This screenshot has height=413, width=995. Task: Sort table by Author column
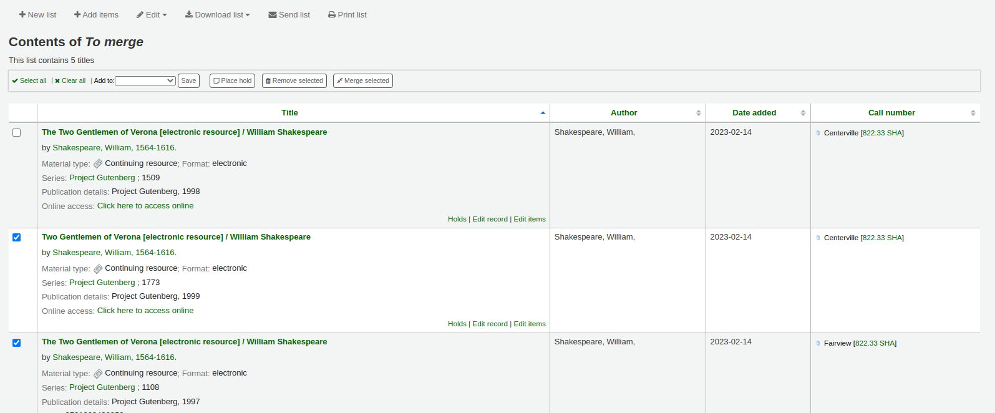pos(624,113)
